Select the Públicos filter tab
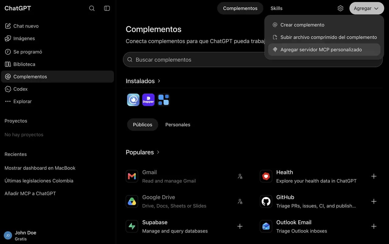Image resolution: width=389 pixels, height=244 pixels. click(143, 124)
